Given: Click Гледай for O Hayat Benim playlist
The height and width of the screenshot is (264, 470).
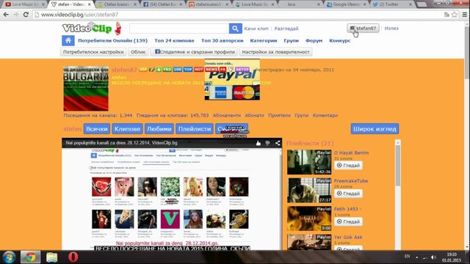Looking at the screenshot, I should (x=348, y=165).
